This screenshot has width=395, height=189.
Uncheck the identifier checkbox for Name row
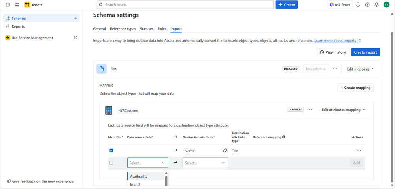pos(111,151)
